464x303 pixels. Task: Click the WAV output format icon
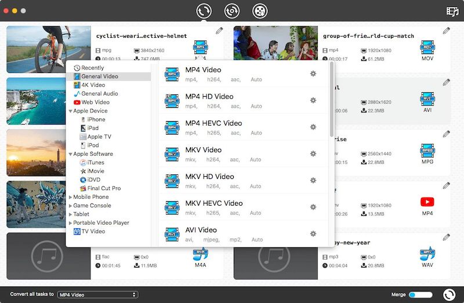pyautogui.click(x=427, y=254)
